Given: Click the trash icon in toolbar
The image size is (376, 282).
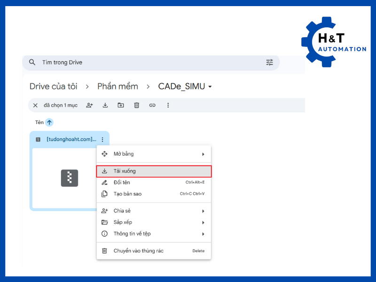Looking at the screenshot, I should pos(137,105).
